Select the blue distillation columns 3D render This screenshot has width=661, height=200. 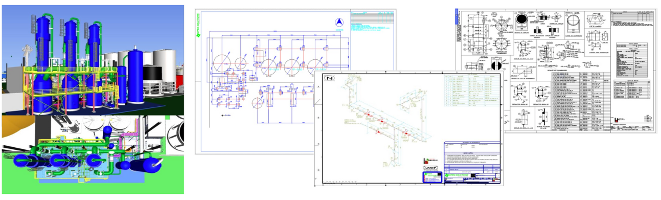(x=92, y=59)
